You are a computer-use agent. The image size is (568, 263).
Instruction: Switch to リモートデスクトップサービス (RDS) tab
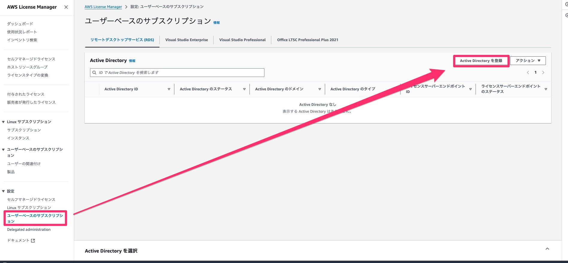tap(122, 40)
